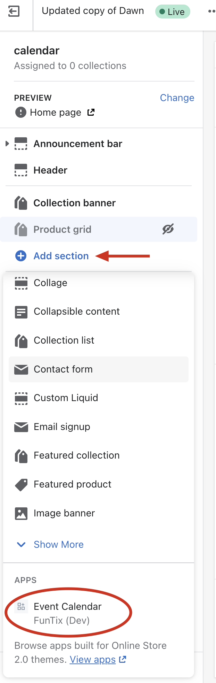Image resolution: width=216 pixels, height=683 pixels.
Task: Click the blue plus icon beside Add section
Action: click(x=21, y=256)
